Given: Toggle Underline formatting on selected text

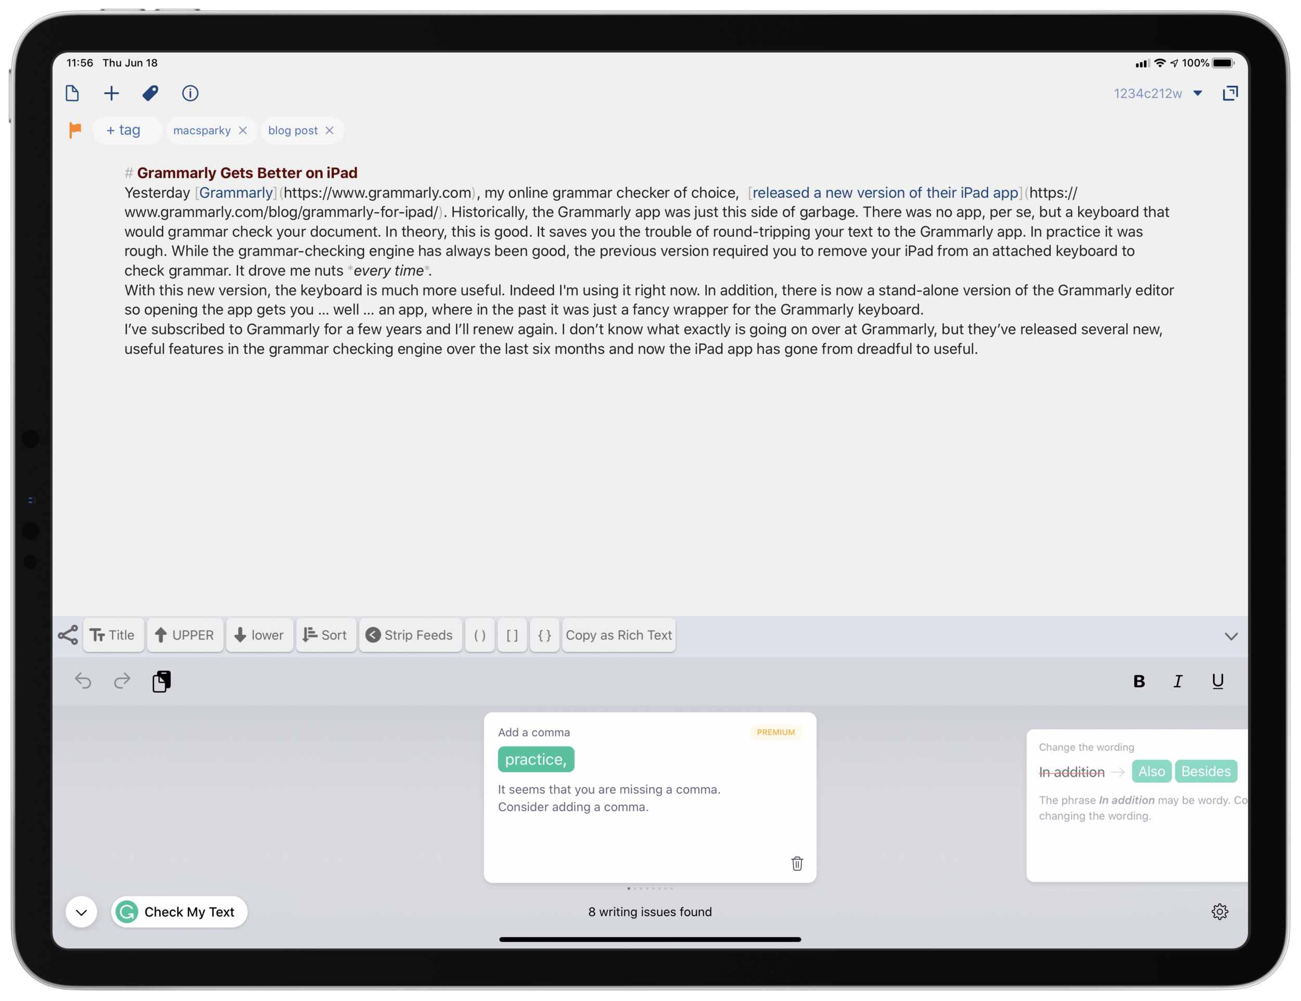Looking at the screenshot, I should pos(1217,682).
